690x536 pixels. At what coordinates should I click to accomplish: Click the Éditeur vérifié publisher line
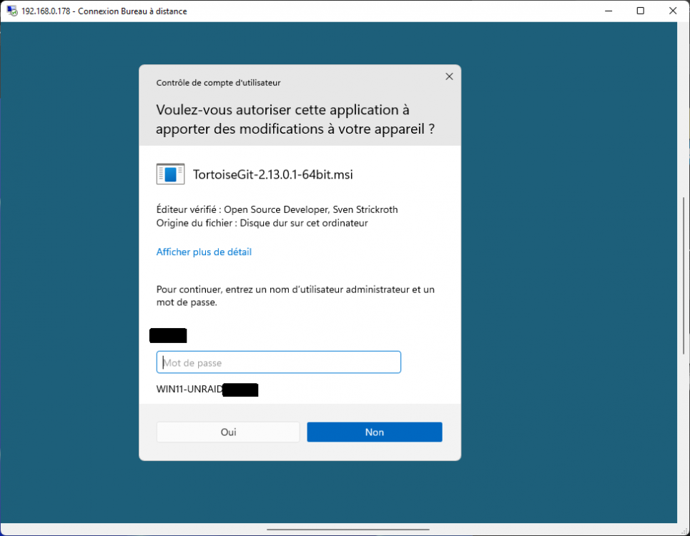277,209
